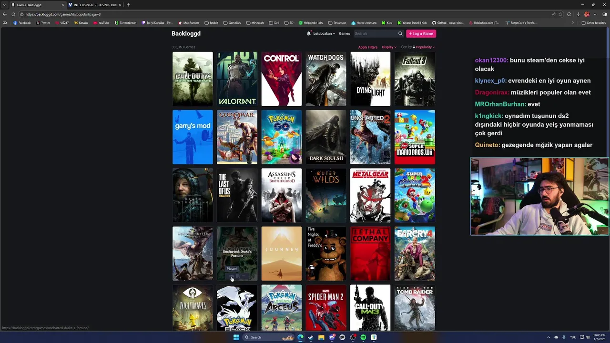Screen dimensions: 610x343
Task: Open system clock showing 10:03 PM
Action: 600,337
